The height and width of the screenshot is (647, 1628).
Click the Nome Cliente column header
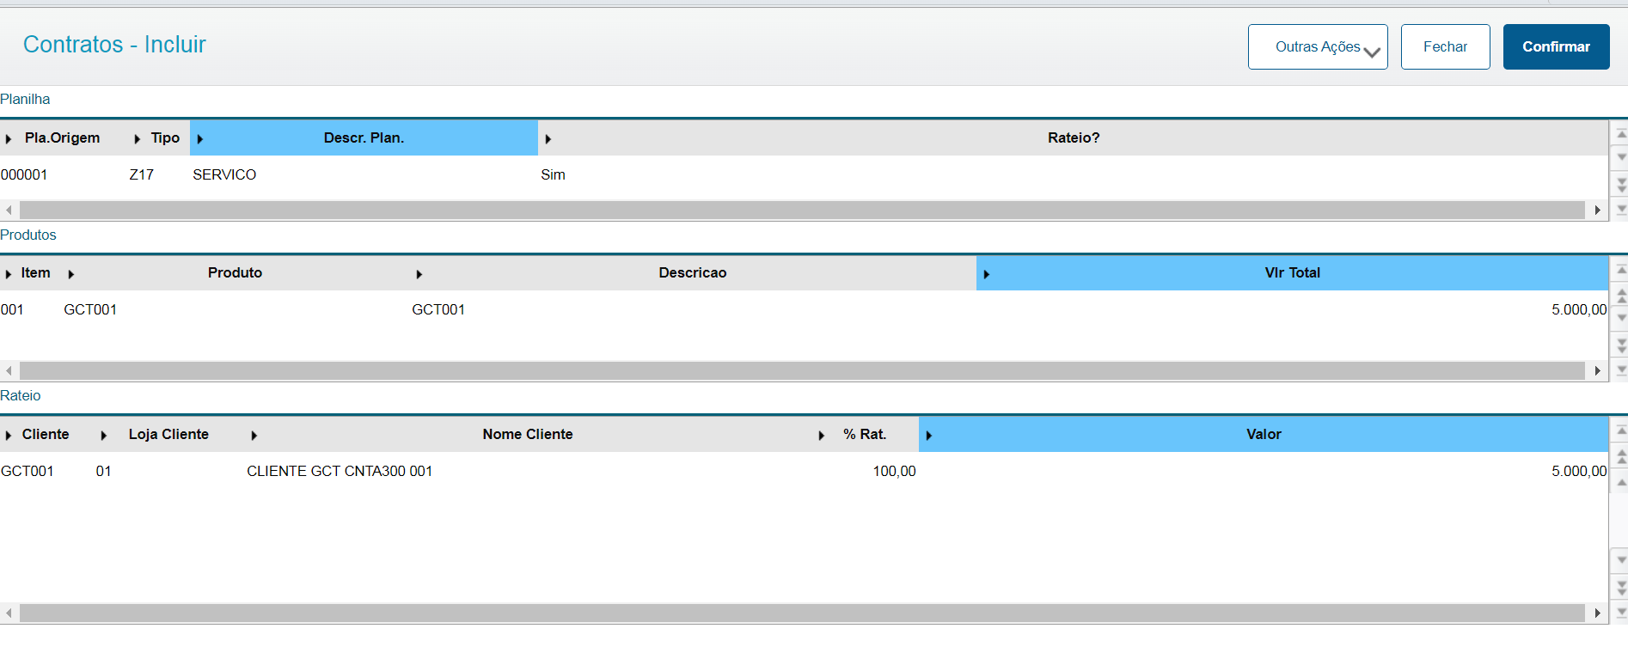[527, 435]
